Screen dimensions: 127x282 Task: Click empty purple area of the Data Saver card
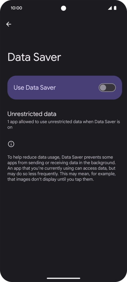coord(77,88)
